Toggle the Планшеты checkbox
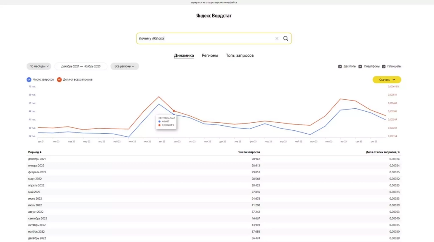Viewport: 434px width, 242px height. click(x=384, y=67)
